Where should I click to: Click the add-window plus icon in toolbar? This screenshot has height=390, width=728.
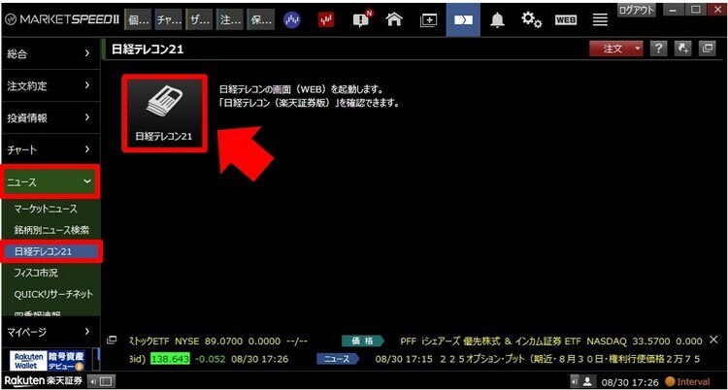pyautogui.click(x=428, y=20)
